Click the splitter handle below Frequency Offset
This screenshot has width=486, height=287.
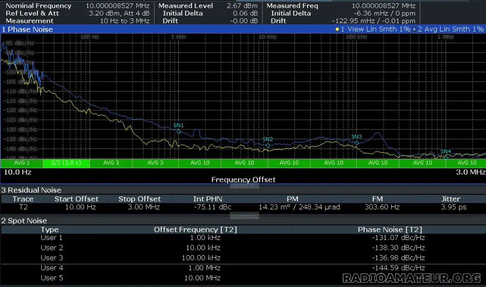[x=244, y=185]
